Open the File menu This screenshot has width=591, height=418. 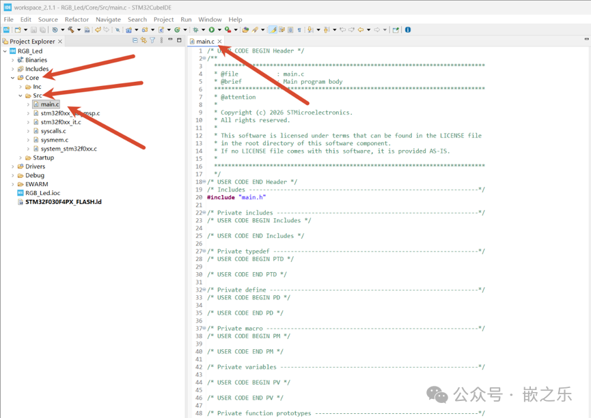8,19
